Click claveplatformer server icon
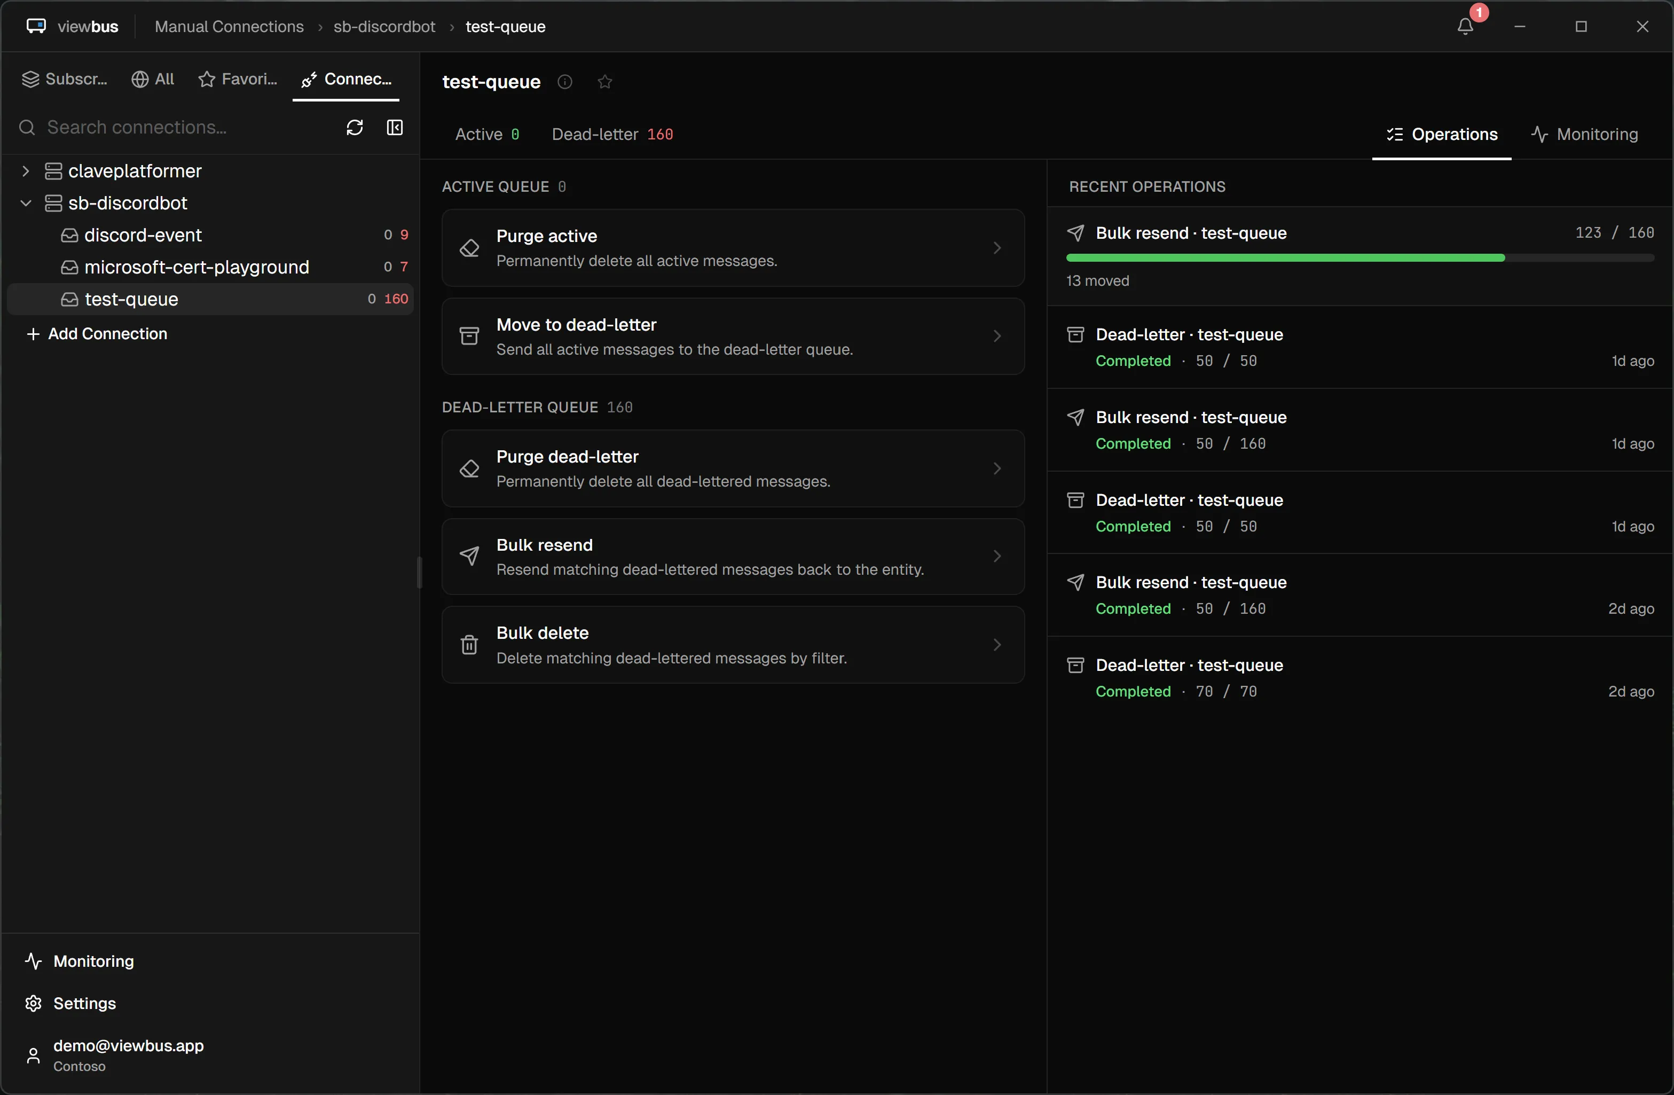 point(53,171)
